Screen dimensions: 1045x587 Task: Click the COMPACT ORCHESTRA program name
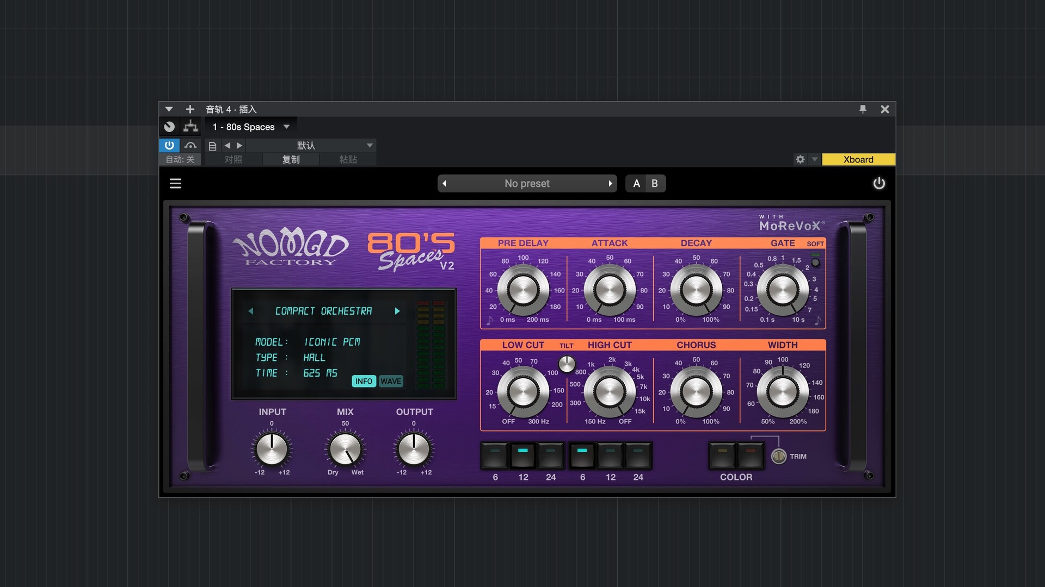tap(324, 311)
